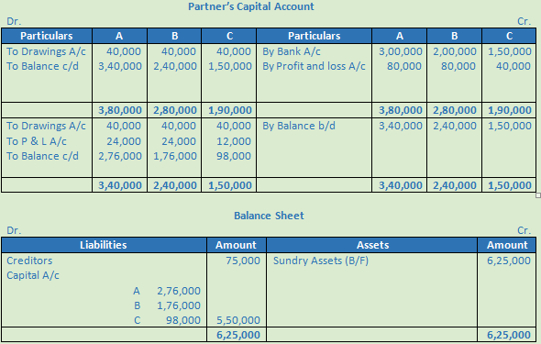The height and width of the screenshot is (344, 541).
Task: Click the 12,000 value in To P & L row
Action: tap(234, 140)
